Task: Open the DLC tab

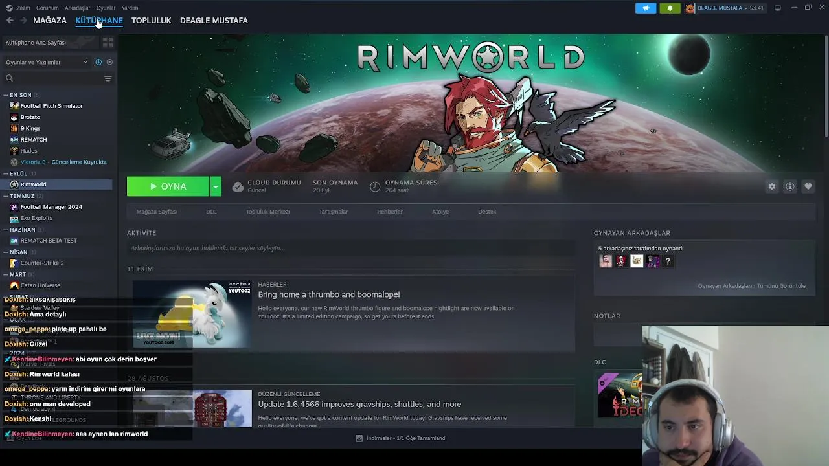Action: [211, 212]
